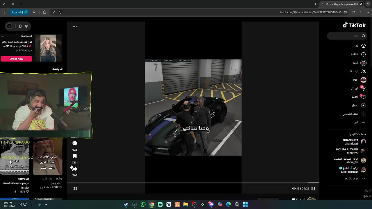Open the Explore compass icon in sidebar

coord(363,54)
